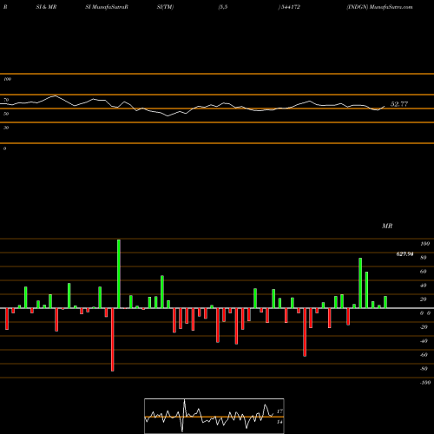Click the MR panel title

click(387, 226)
